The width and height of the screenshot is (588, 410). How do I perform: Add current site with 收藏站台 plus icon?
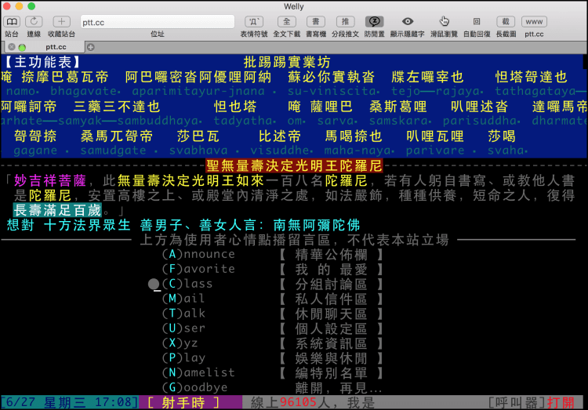coord(61,21)
